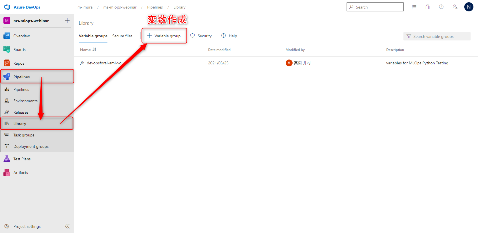478x233 pixels.
Task: Open Pipelines breadcrumb link
Action: coord(155,7)
